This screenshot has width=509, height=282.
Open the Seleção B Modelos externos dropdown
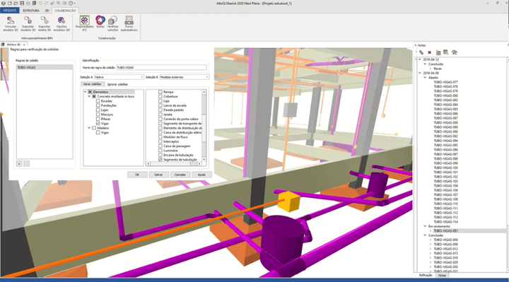click(185, 77)
